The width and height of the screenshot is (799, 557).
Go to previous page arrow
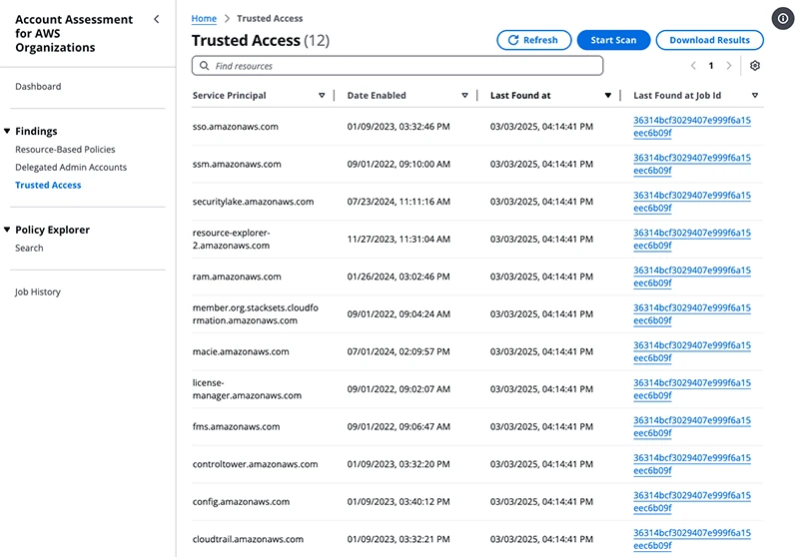(693, 66)
